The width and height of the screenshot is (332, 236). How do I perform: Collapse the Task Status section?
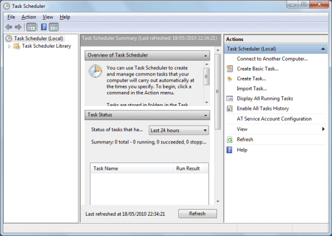click(x=205, y=115)
